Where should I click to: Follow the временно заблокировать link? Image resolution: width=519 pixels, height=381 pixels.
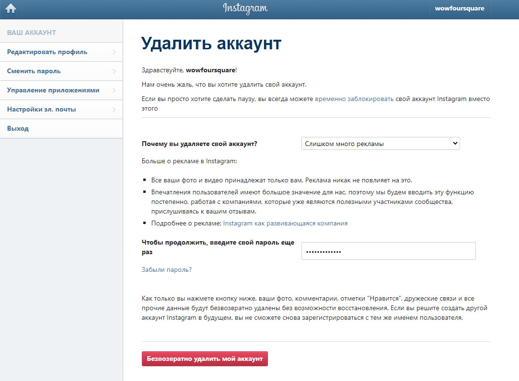(354, 99)
